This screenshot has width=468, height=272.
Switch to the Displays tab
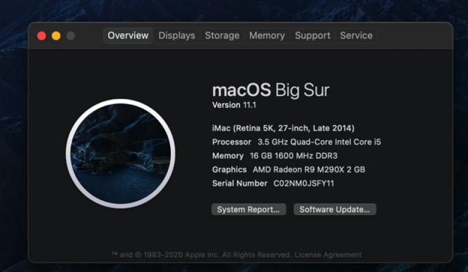coord(177,36)
